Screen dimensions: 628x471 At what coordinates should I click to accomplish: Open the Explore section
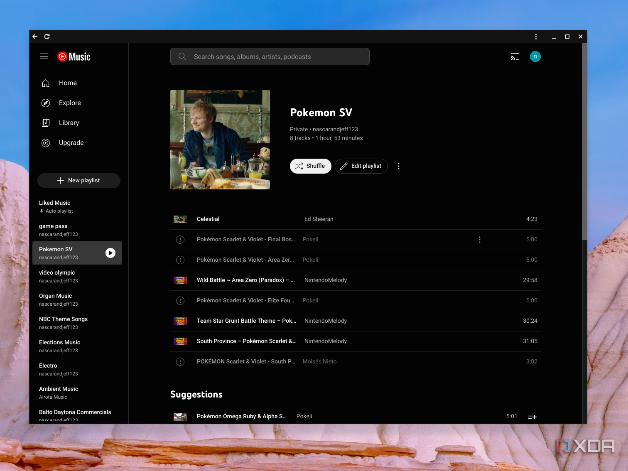(79, 103)
